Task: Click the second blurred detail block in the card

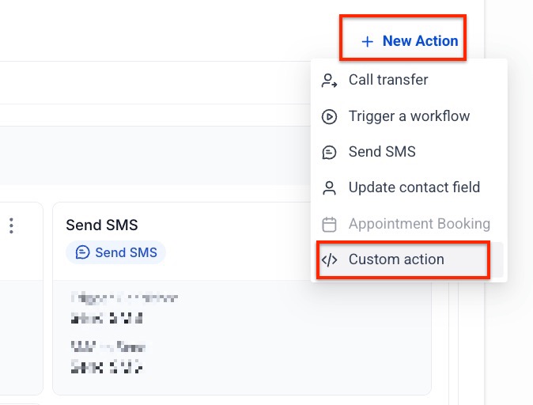Action: (x=108, y=357)
